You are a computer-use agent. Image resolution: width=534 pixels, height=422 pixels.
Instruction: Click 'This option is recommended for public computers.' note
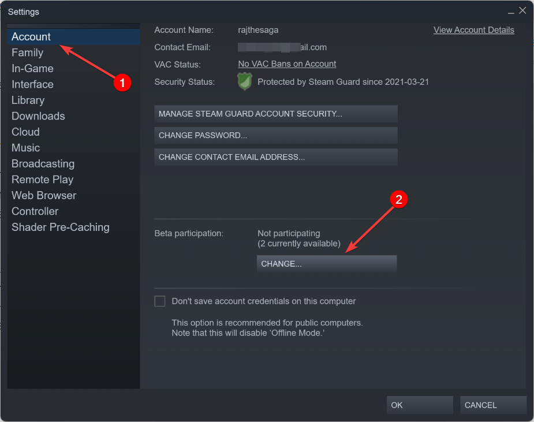(x=267, y=323)
